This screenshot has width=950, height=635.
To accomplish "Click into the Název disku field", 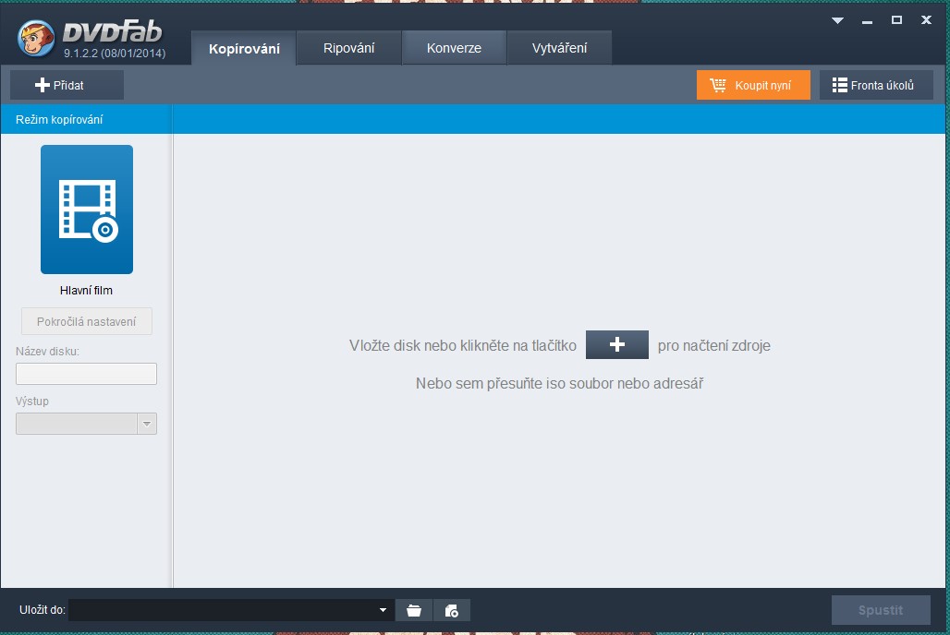I will 86,374.
